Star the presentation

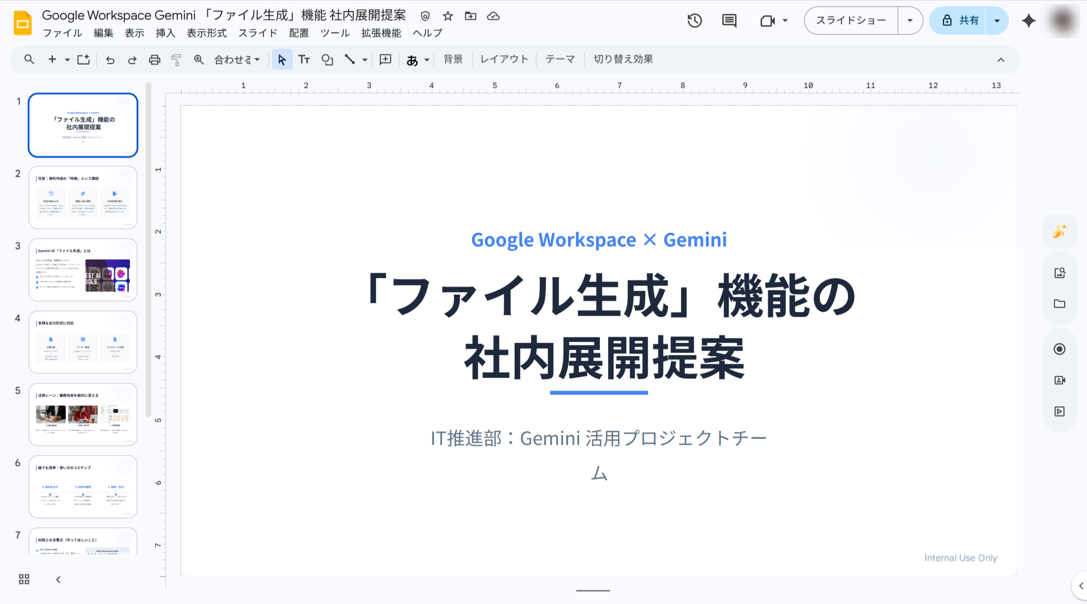[x=448, y=16]
